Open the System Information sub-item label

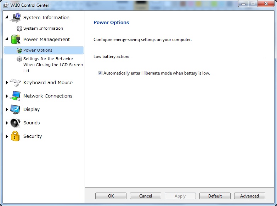pyautogui.click(x=43, y=28)
